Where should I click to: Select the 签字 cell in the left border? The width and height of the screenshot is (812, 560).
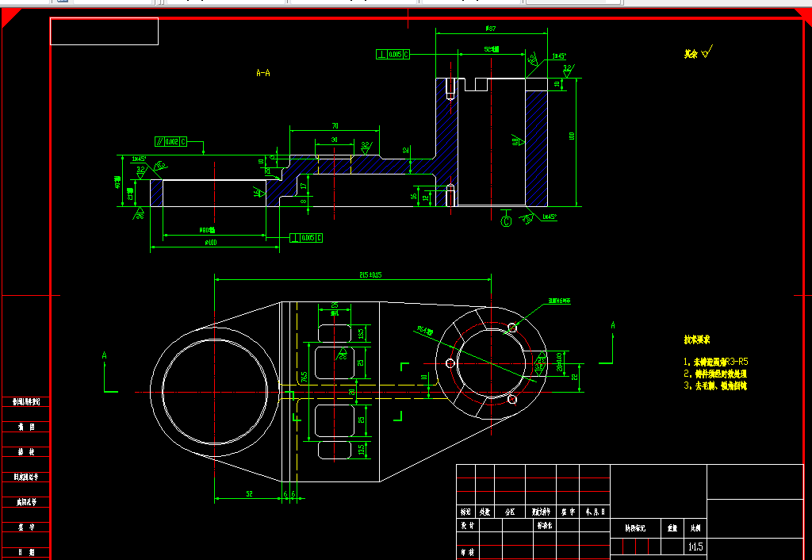25,526
